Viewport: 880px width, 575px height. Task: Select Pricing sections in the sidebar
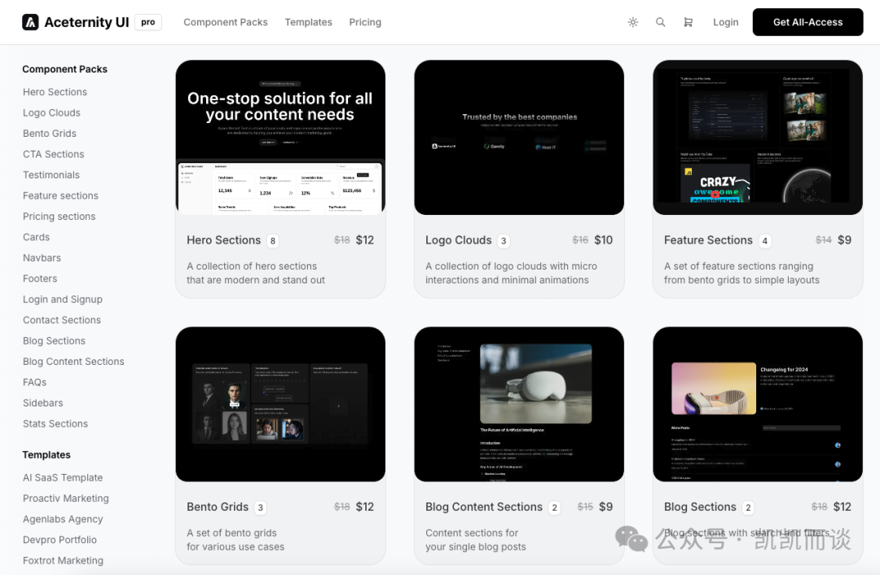(59, 217)
